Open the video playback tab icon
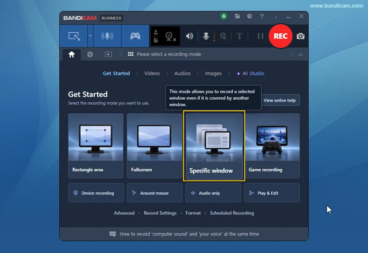Viewport: 368px width, 253px height. click(108, 54)
